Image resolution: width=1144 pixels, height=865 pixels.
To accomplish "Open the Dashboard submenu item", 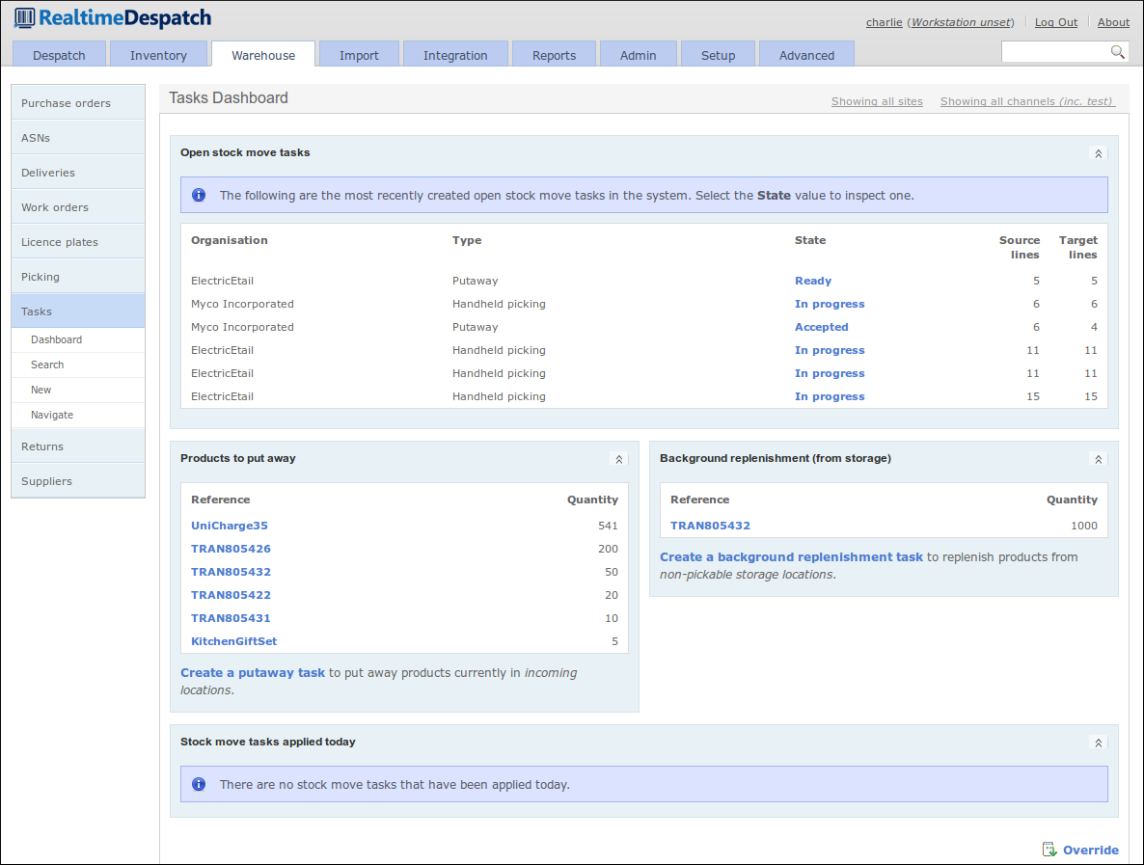I will [x=56, y=339].
